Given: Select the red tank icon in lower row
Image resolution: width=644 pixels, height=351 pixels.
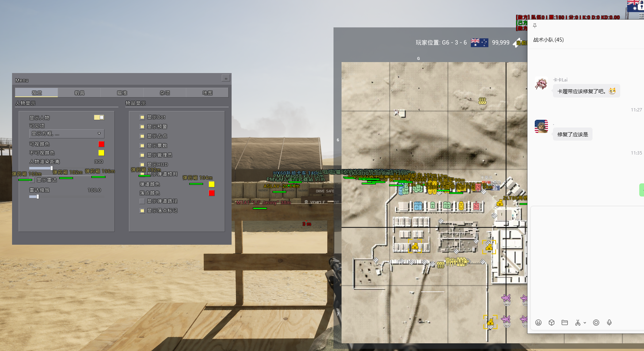Looking at the screenshot, I should click(476, 206).
